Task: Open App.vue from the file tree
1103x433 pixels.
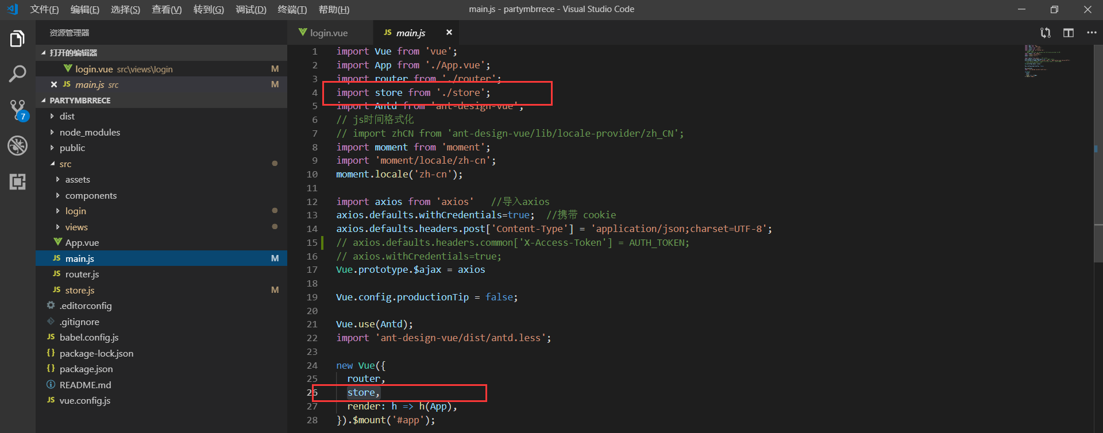Action: [x=161, y=242]
